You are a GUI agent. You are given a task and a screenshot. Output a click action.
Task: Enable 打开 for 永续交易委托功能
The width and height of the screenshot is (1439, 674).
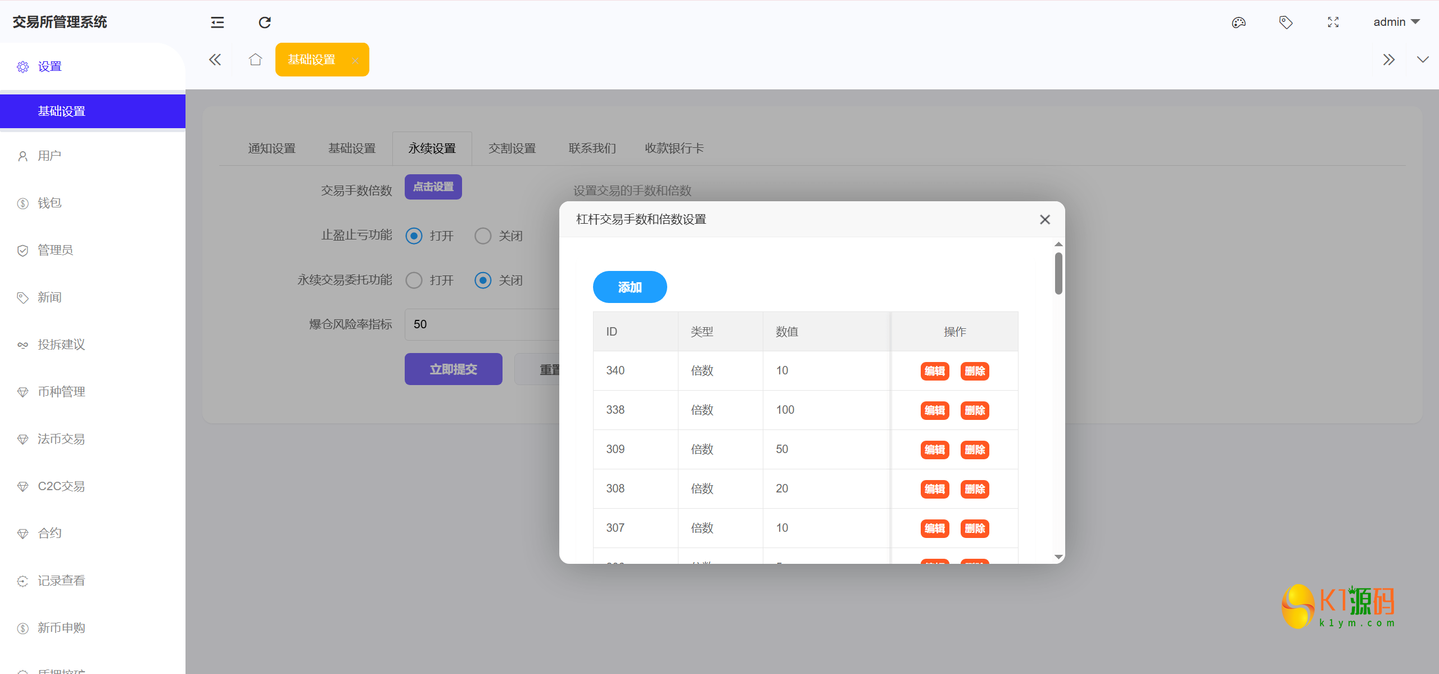pyautogui.click(x=414, y=280)
